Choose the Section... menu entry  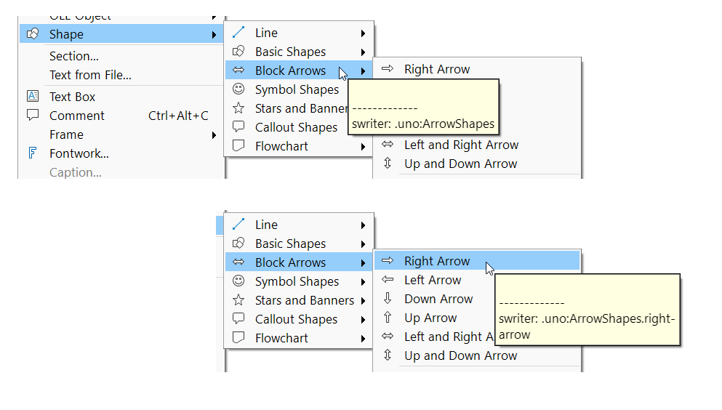tap(74, 56)
